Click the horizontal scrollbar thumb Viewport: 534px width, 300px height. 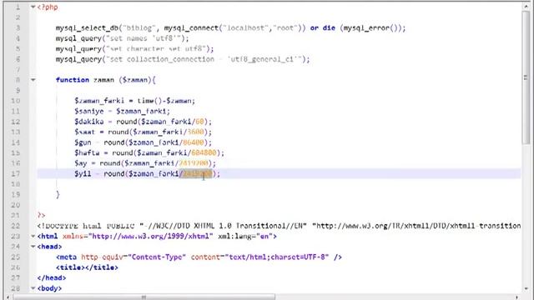click(144, 297)
